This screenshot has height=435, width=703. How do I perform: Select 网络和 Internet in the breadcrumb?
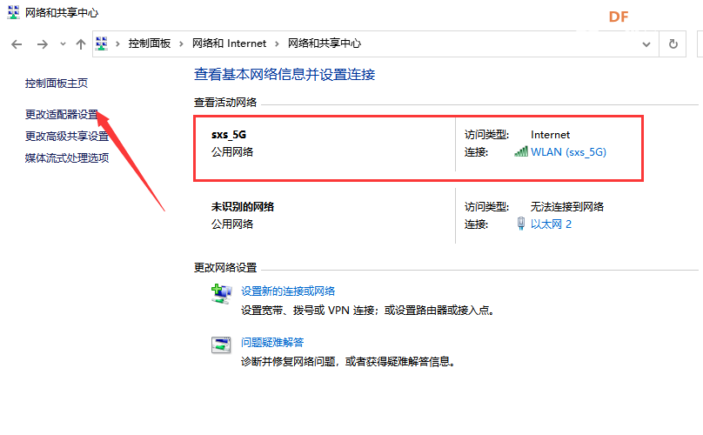[x=229, y=43]
